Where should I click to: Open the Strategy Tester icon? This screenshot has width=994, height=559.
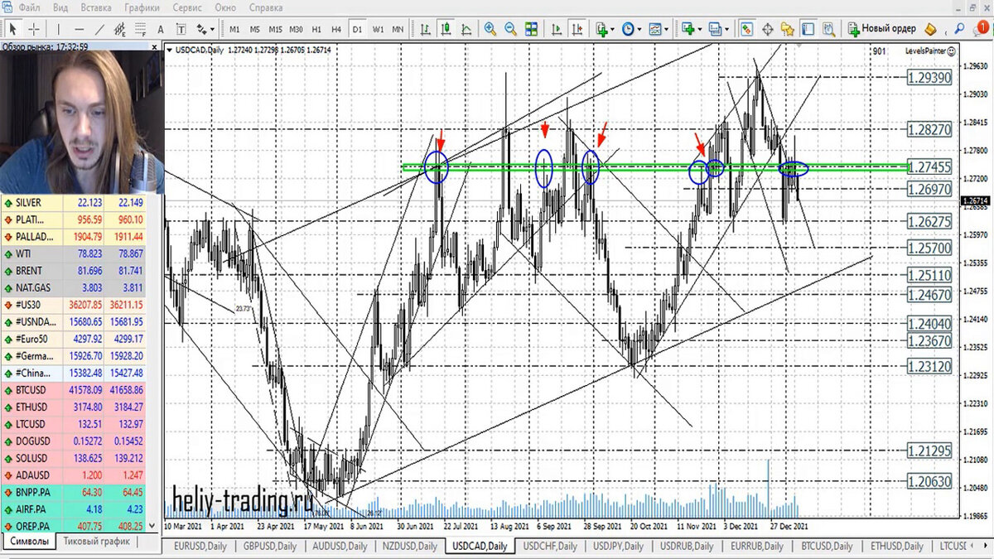click(828, 29)
